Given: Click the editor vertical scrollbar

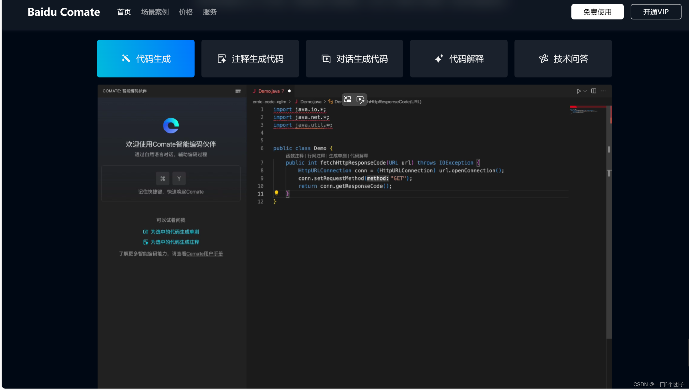Looking at the screenshot, I should (609, 222).
